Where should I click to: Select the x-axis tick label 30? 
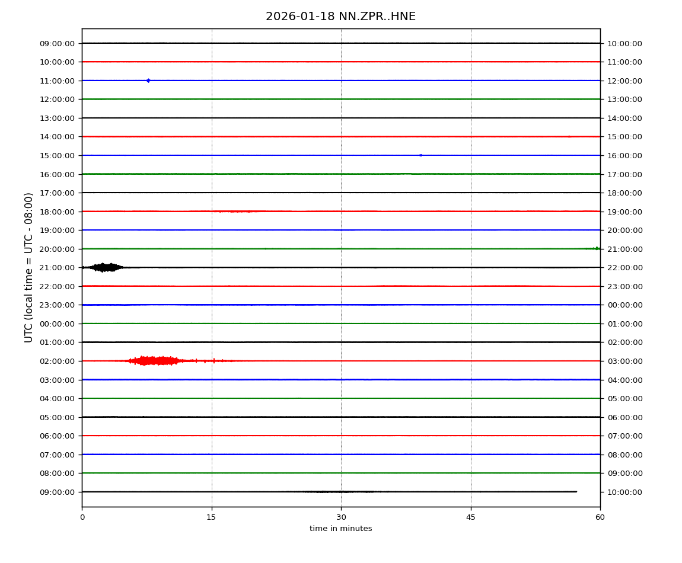pyautogui.click(x=341, y=517)
